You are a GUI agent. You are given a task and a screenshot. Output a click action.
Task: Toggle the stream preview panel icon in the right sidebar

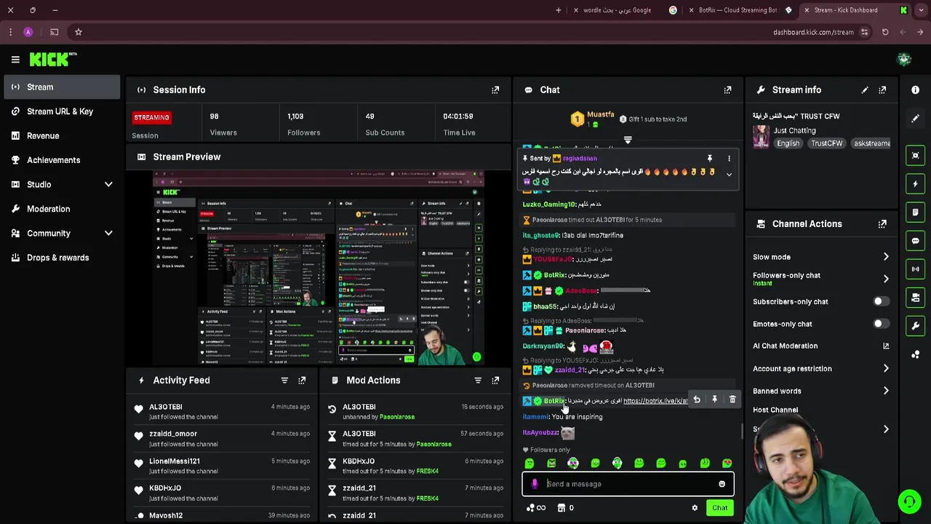[915, 156]
